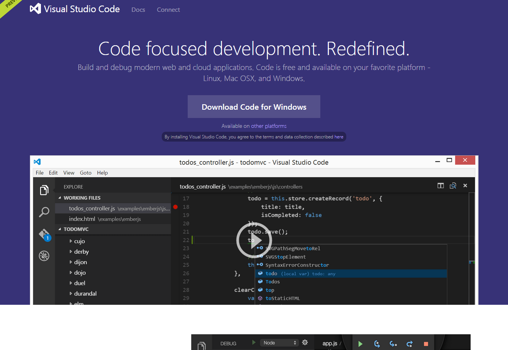Open the Help menu
This screenshot has width=508, height=350.
coord(102,173)
